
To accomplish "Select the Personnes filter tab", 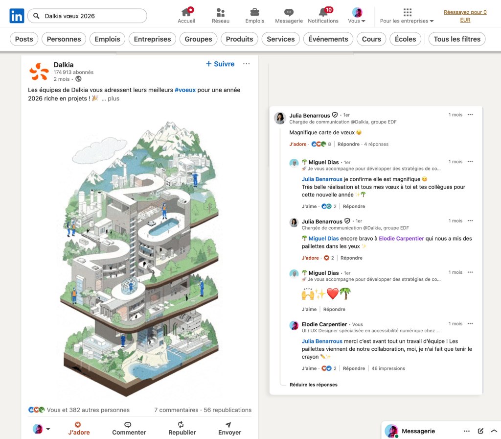I will (x=64, y=39).
